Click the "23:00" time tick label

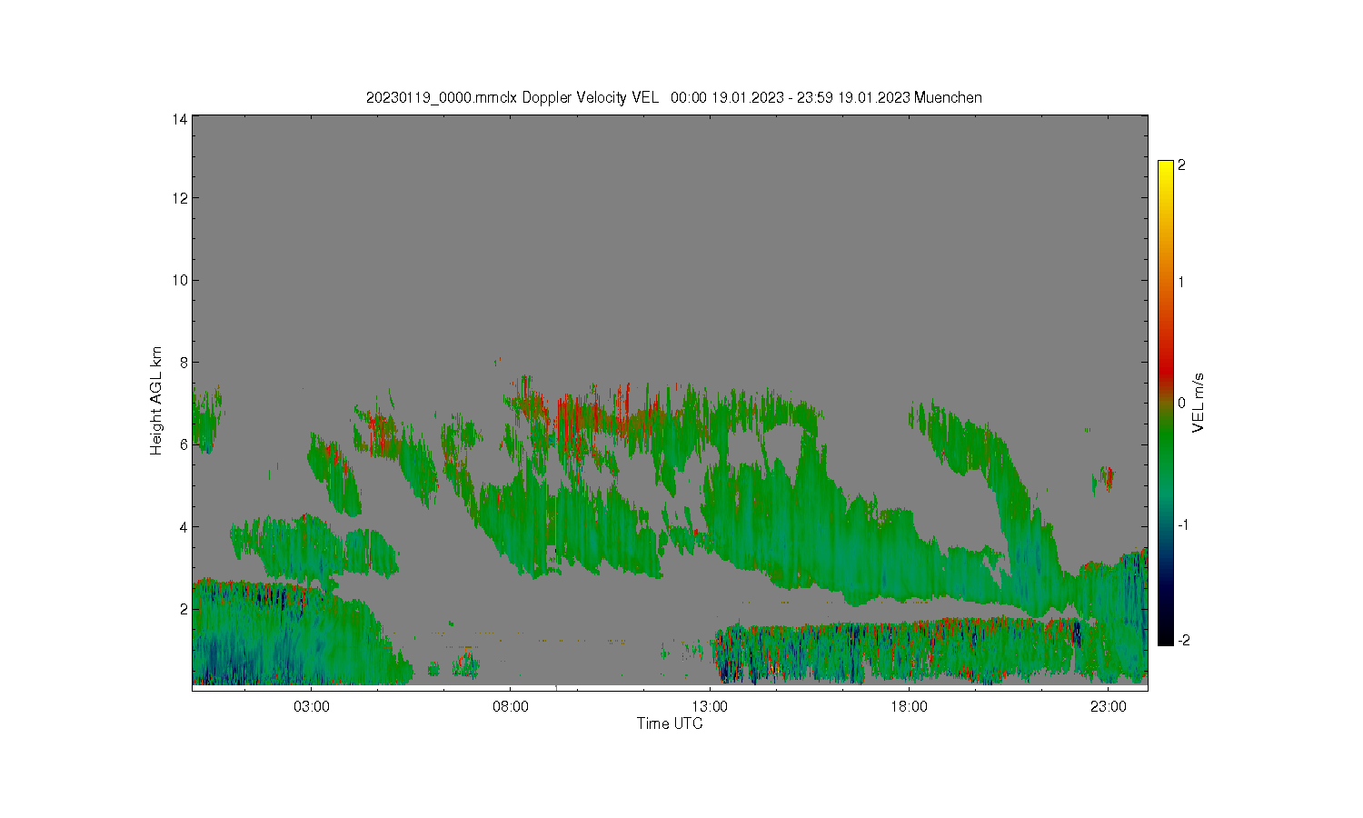(1108, 706)
